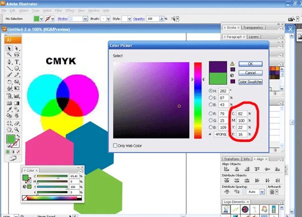Screen dimensions: 302x217
Task: Select the H hue radio button
Action: pos(211,91)
